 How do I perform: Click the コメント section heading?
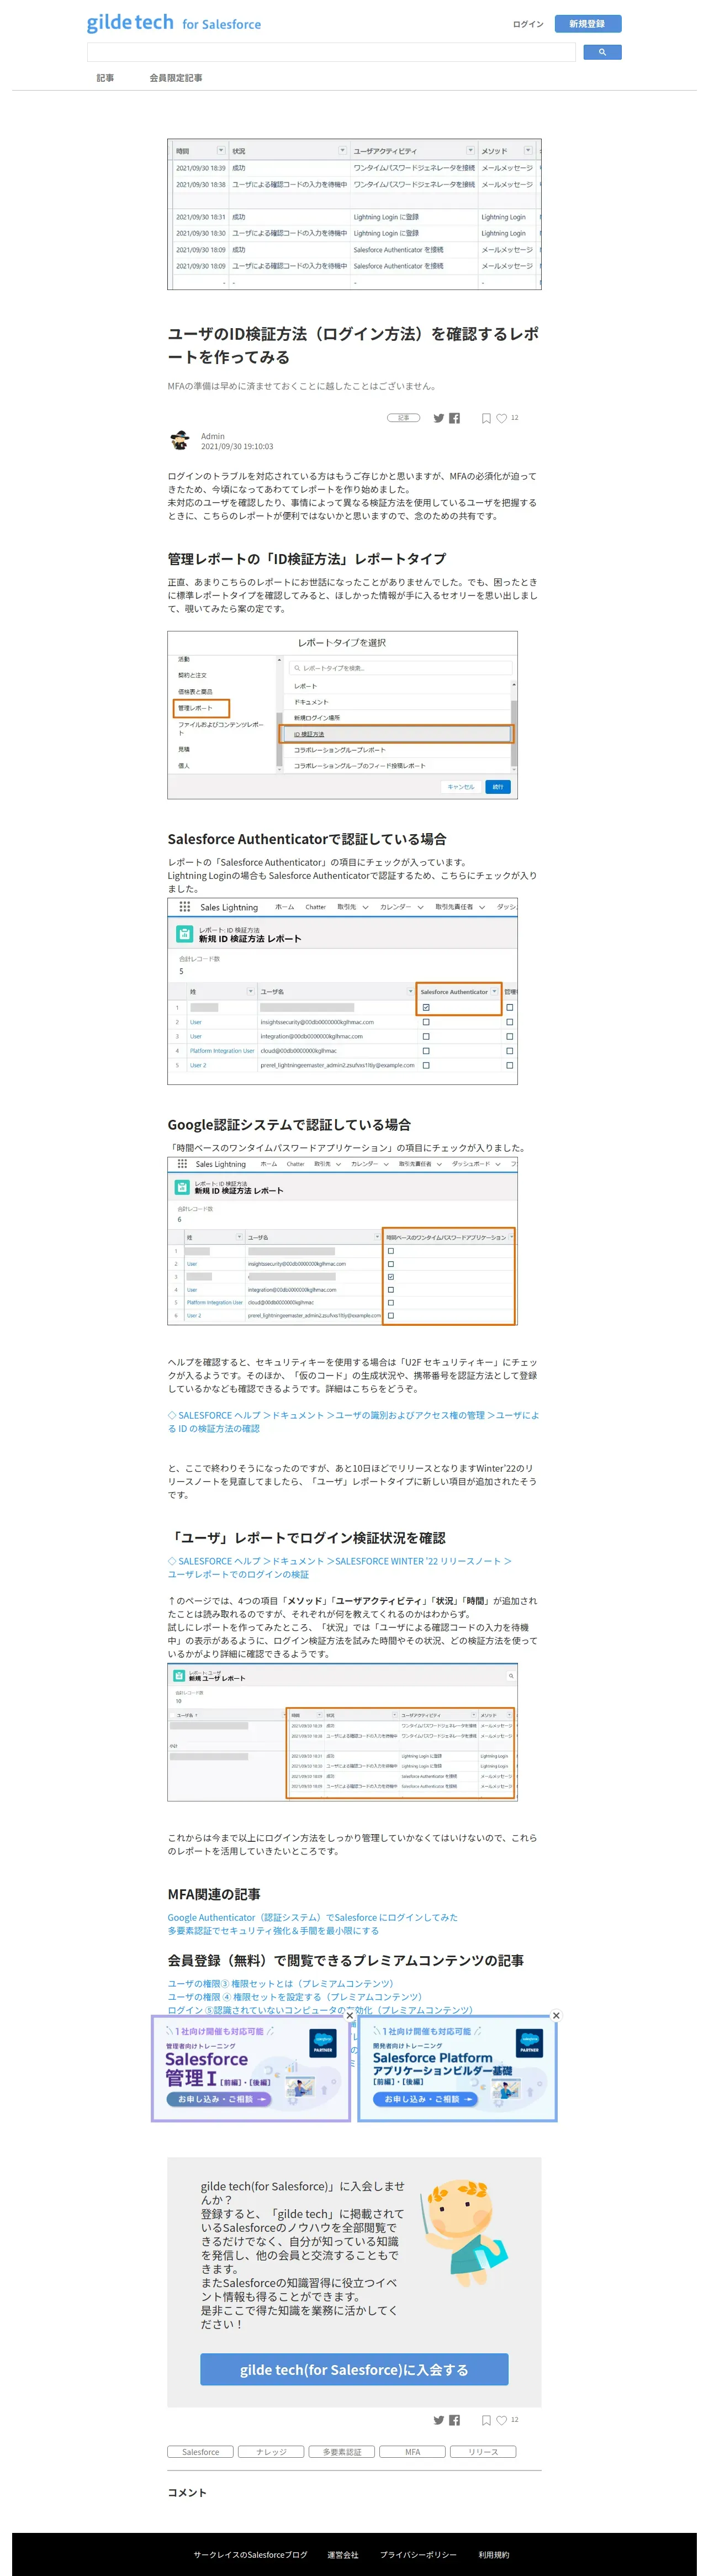(x=187, y=2492)
